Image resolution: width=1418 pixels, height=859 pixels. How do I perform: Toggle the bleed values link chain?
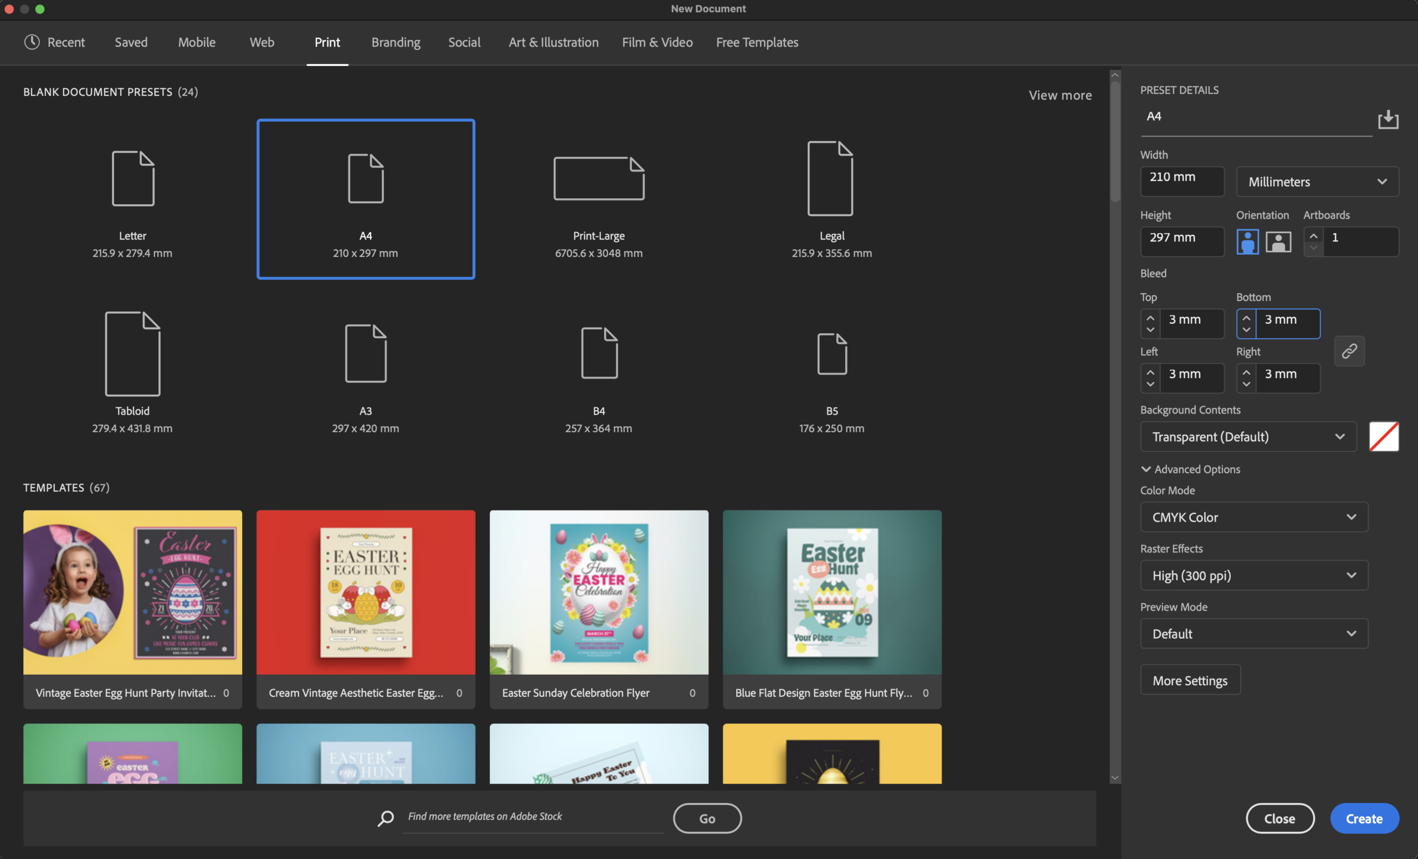click(x=1349, y=351)
